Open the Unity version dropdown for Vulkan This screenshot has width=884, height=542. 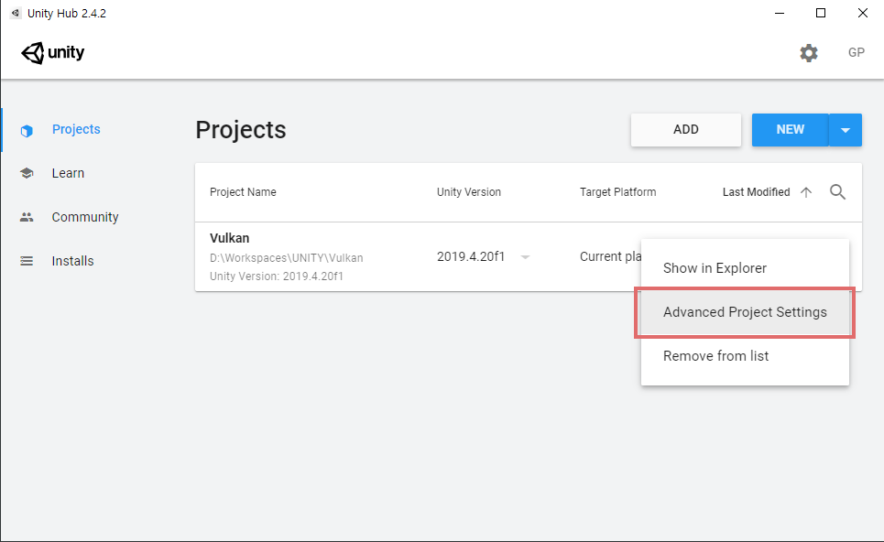[x=525, y=257]
